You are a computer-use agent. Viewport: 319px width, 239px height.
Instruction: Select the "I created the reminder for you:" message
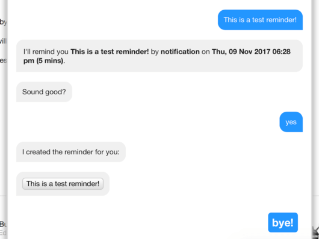[71, 152]
